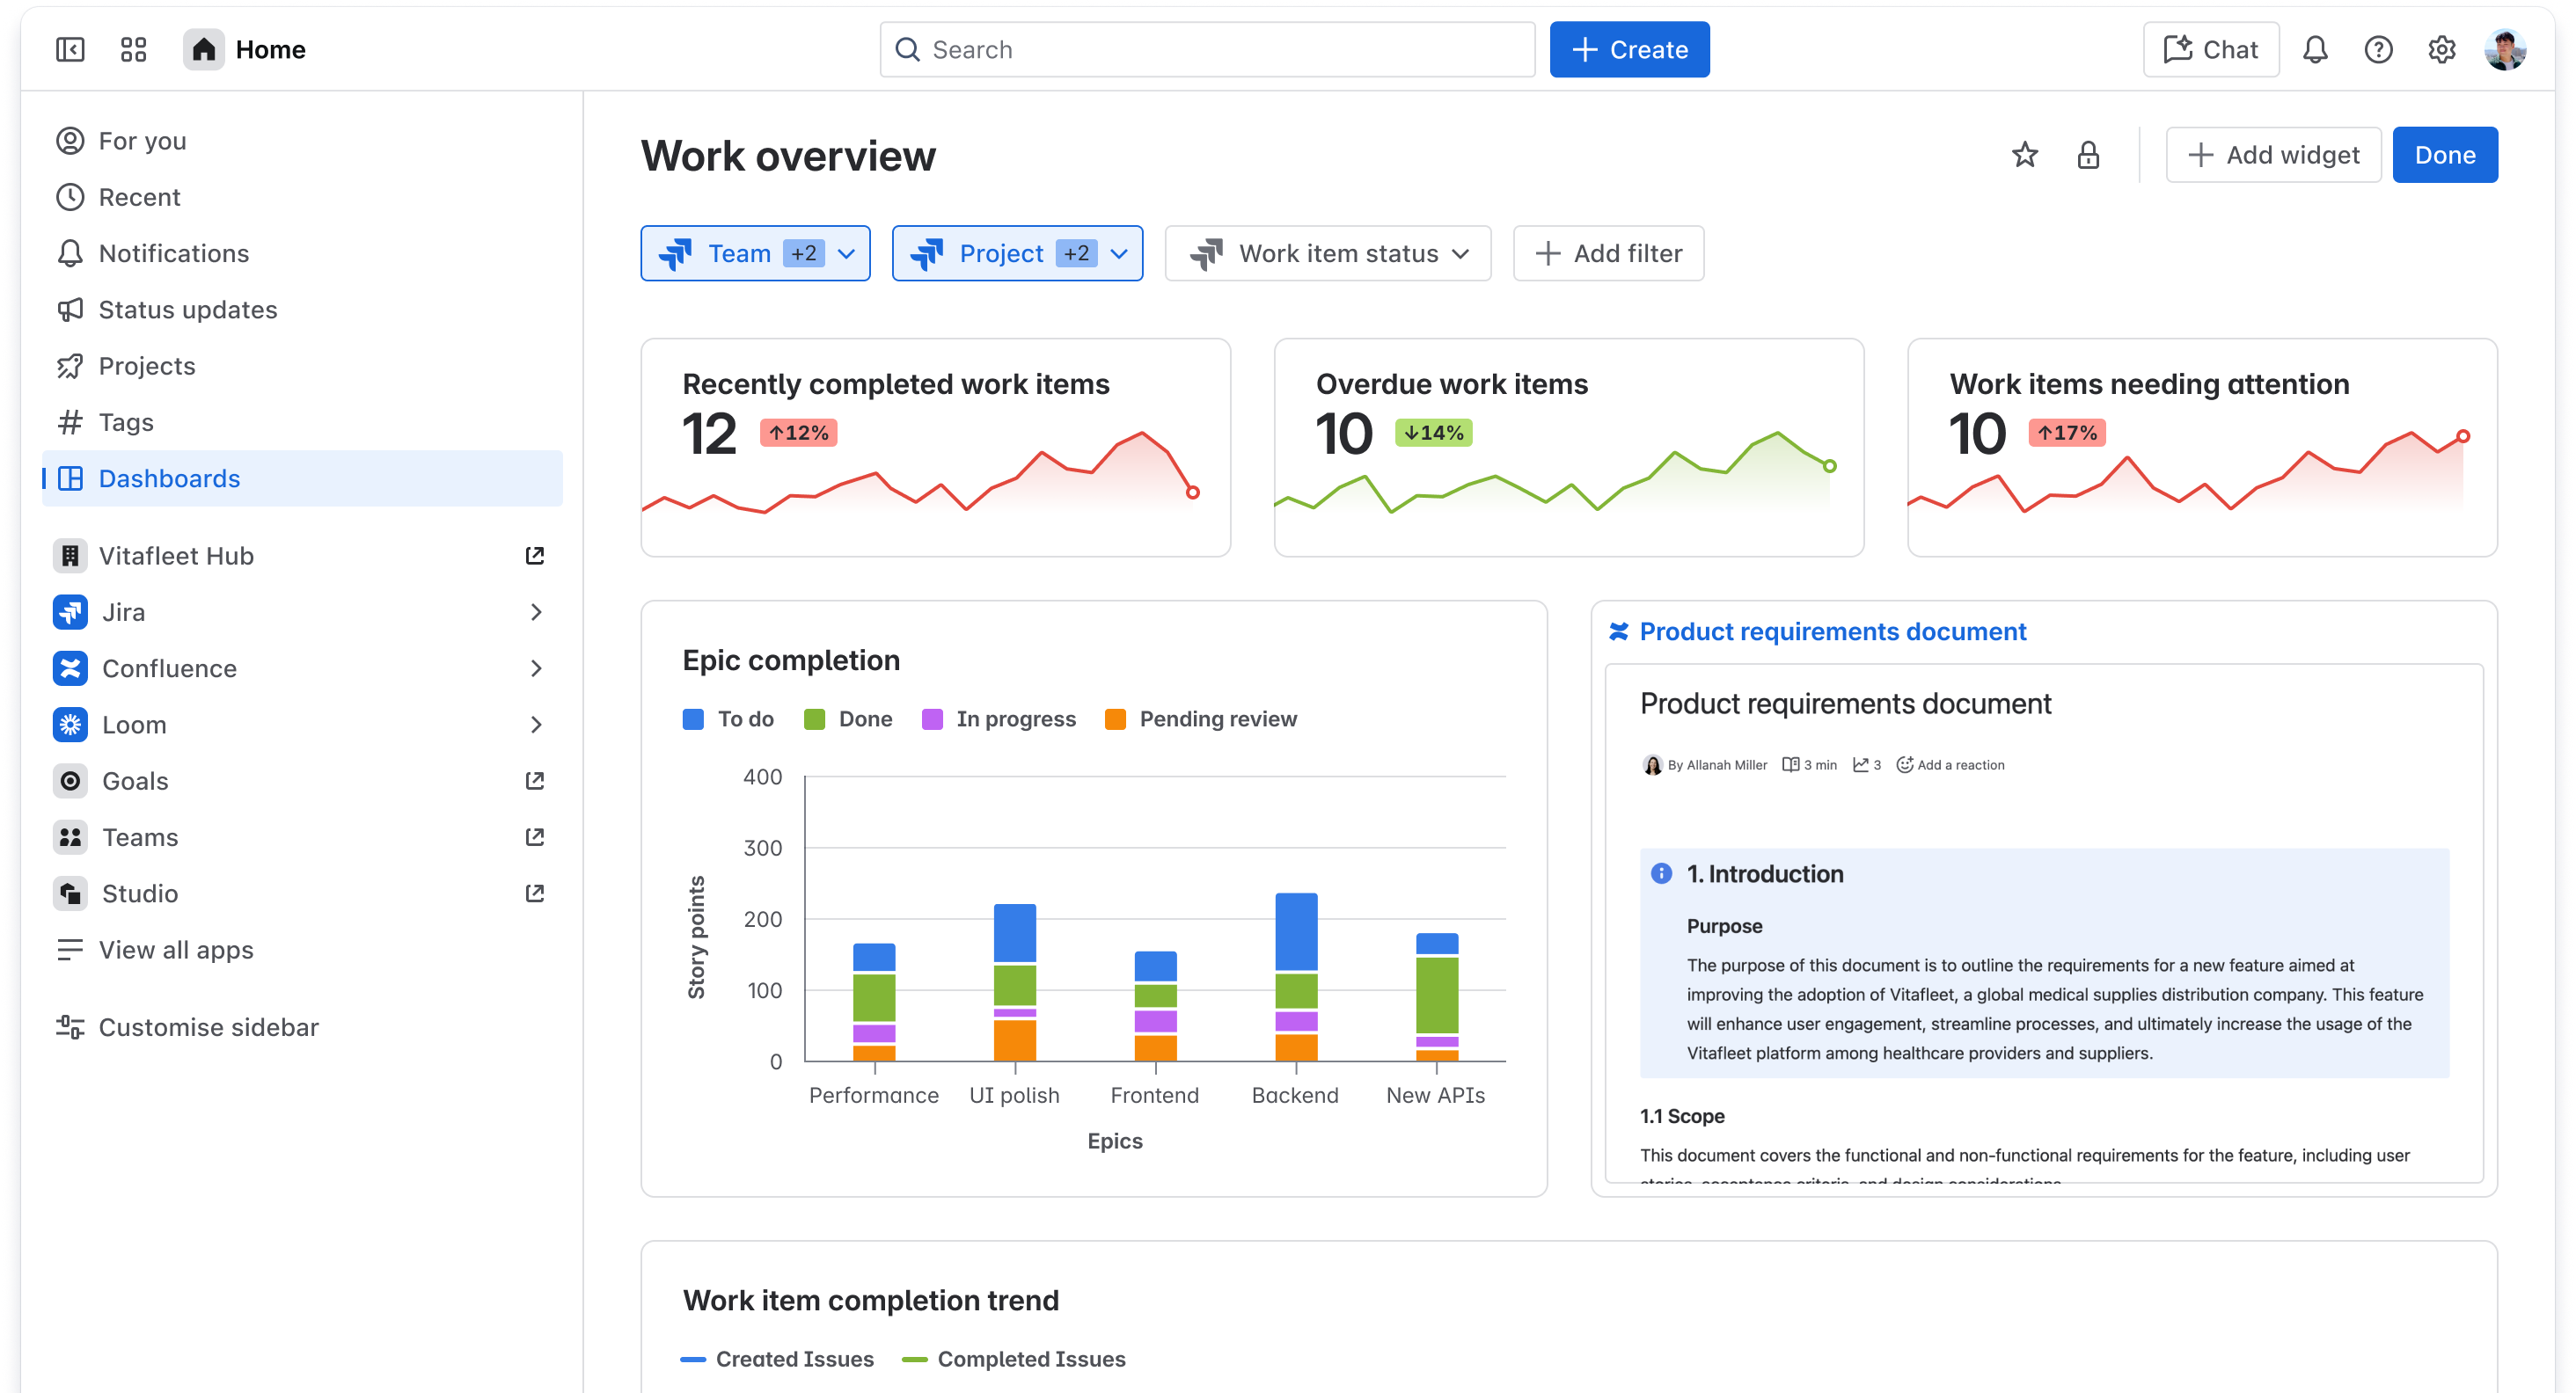2576x1393 pixels.
Task: Click the Add widget button
Action: coord(2273,155)
